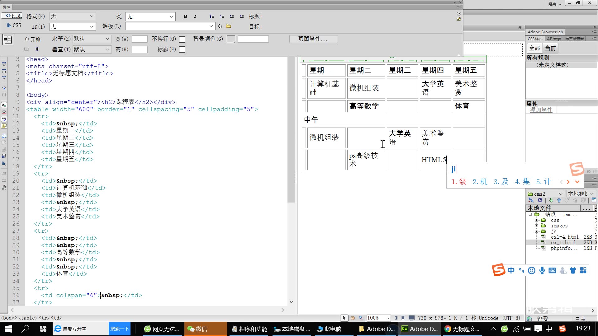This screenshot has height=336, width=598.
Task: Select the zoom magnifier tool
Action: [361, 318]
